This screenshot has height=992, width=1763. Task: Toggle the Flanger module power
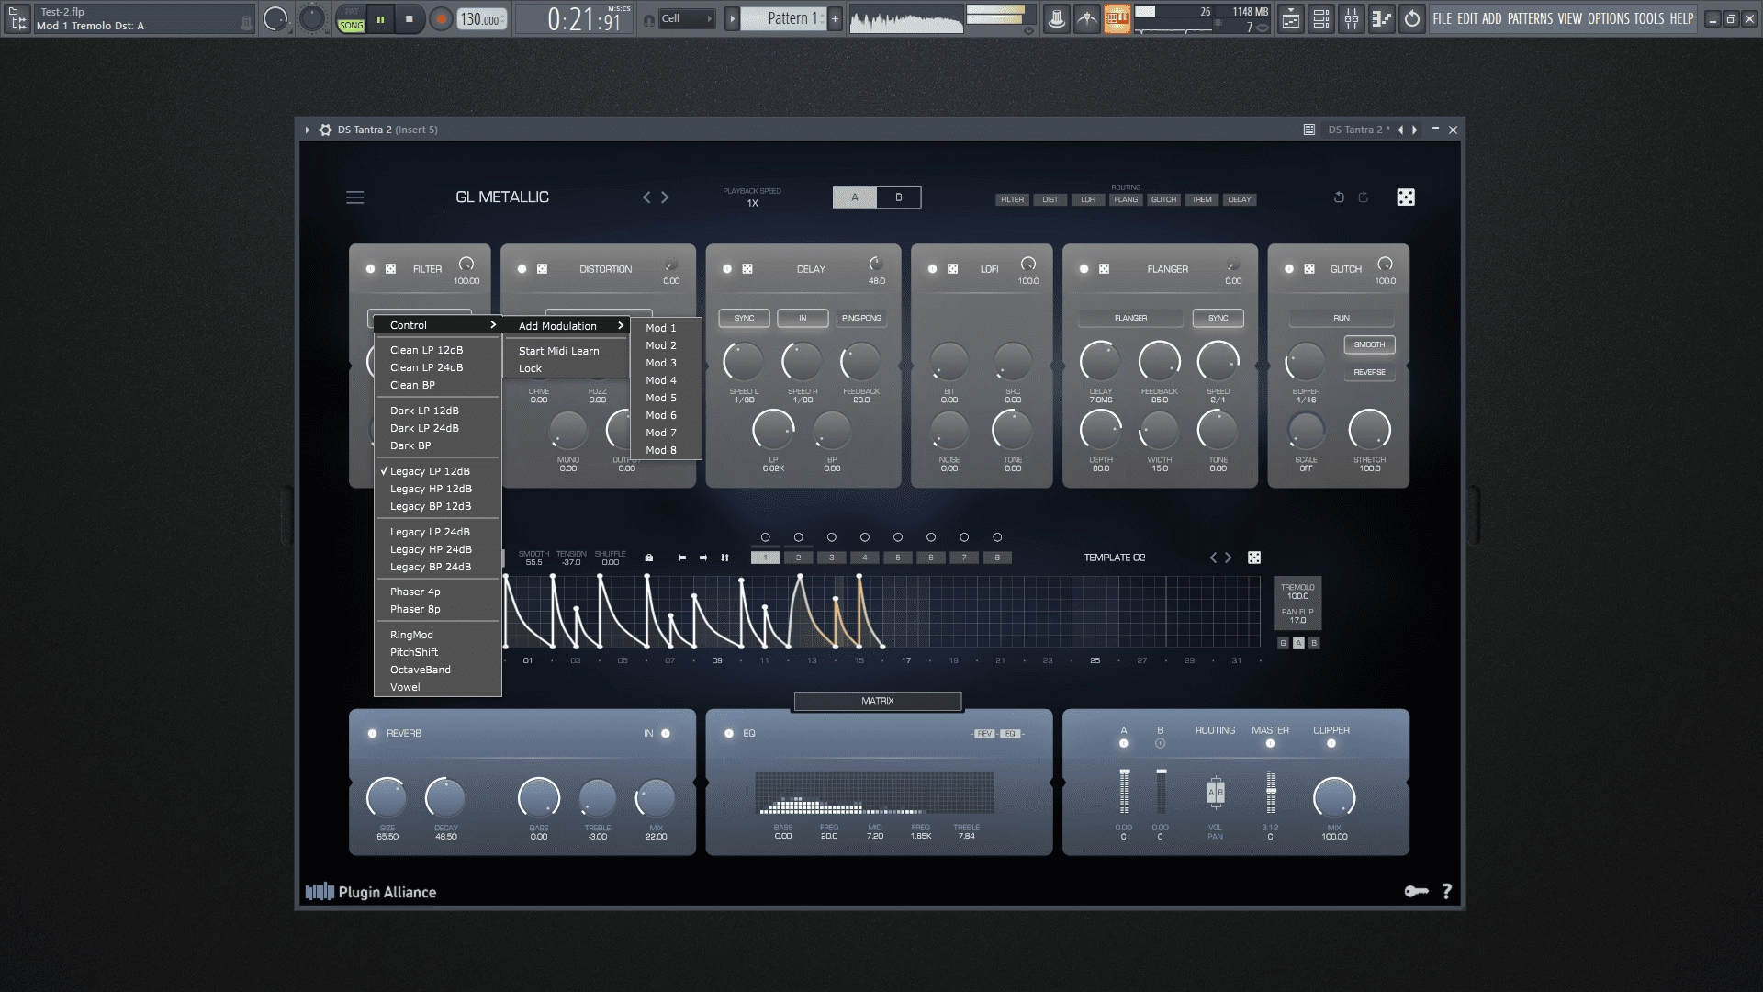point(1084,269)
